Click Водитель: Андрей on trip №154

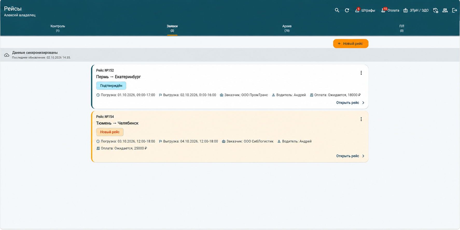[295, 141]
